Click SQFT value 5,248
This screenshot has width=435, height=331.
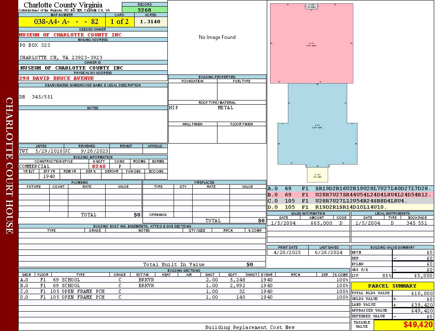point(238,280)
